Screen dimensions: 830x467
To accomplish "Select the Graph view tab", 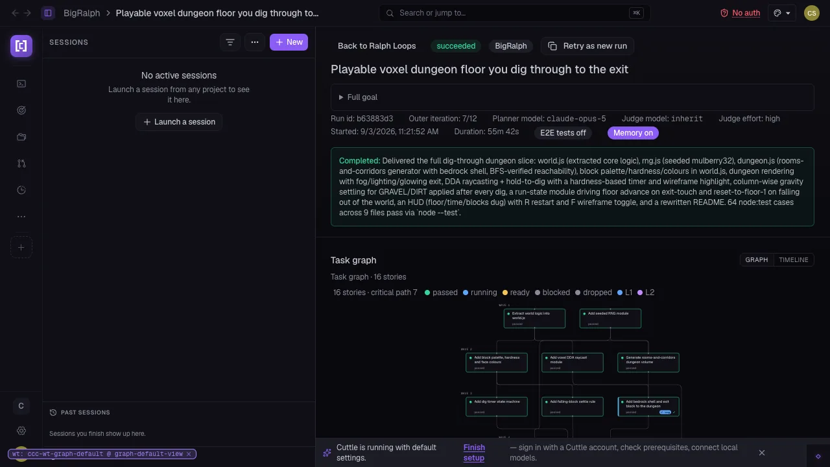I will tap(757, 260).
